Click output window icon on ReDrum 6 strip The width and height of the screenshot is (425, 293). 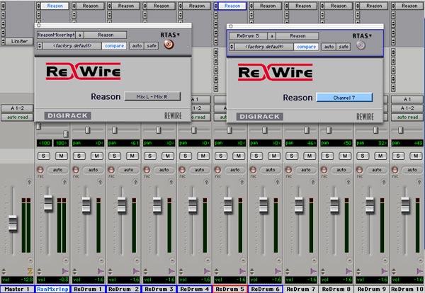(x=278, y=182)
